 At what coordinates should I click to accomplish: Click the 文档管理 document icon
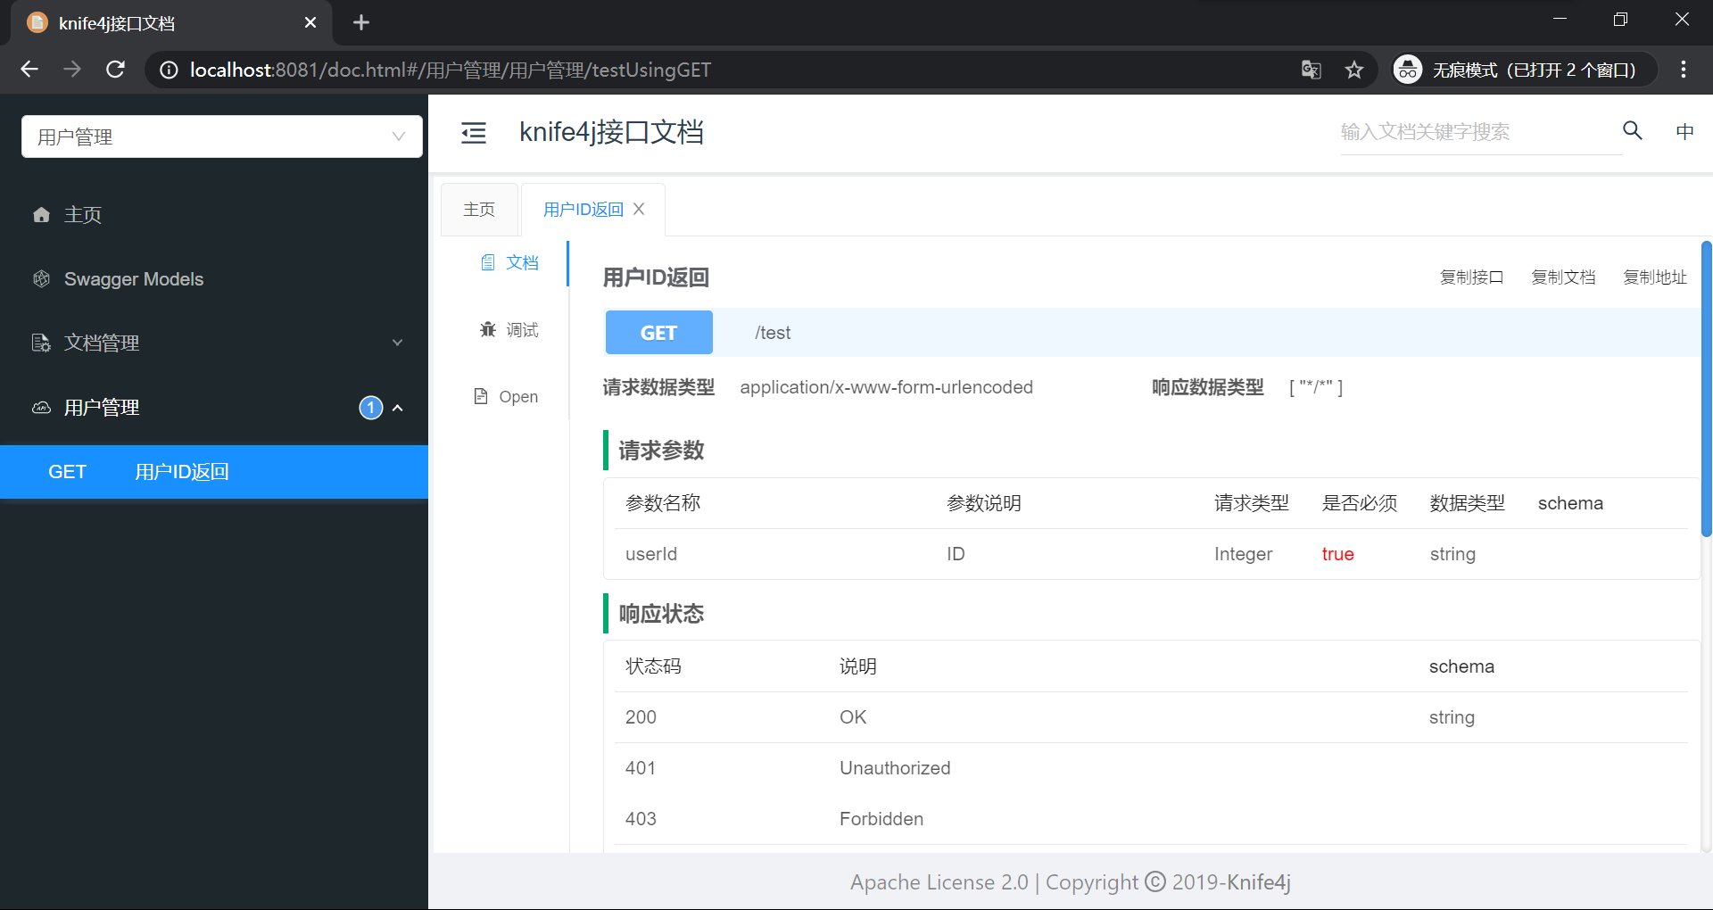[41, 343]
